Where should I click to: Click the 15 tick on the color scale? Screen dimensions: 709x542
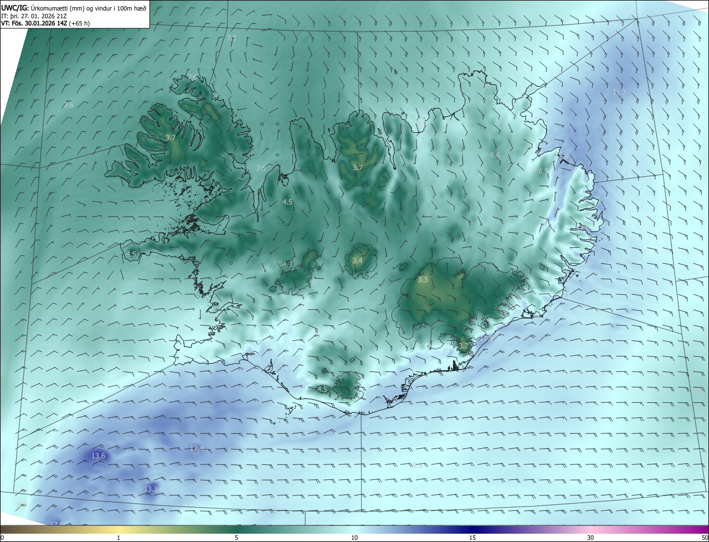pyautogui.click(x=472, y=538)
